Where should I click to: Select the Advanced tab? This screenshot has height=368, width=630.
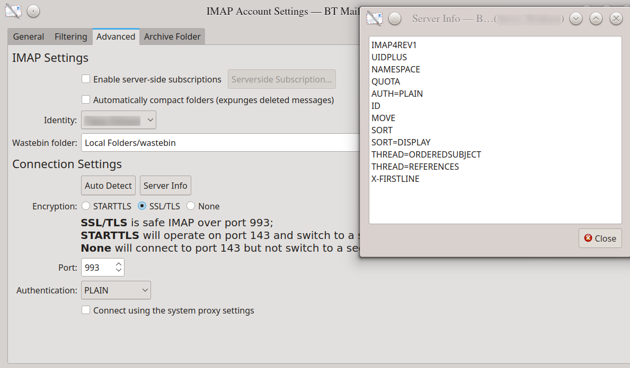116,36
